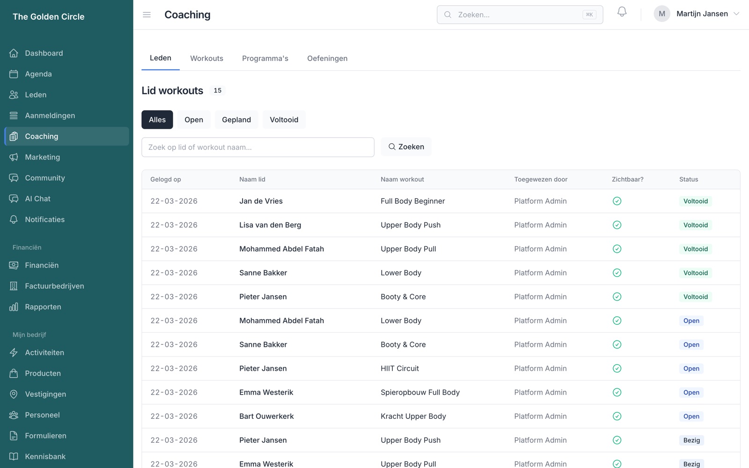749x468 pixels.
Task: Click the Marketing megaphone icon
Action: point(14,157)
